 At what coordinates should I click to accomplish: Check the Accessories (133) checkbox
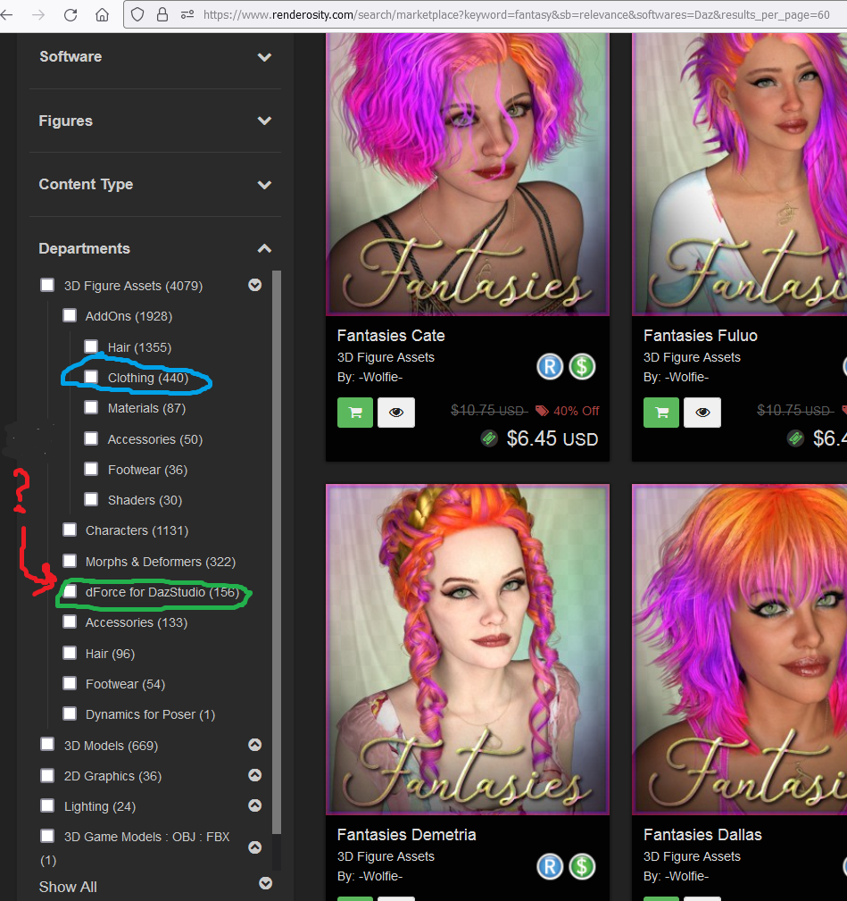[x=70, y=622]
